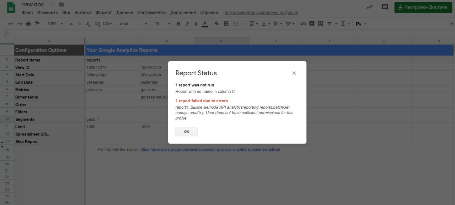Open the Дополнения menu
The image size is (455, 205).
pos(183,12)
